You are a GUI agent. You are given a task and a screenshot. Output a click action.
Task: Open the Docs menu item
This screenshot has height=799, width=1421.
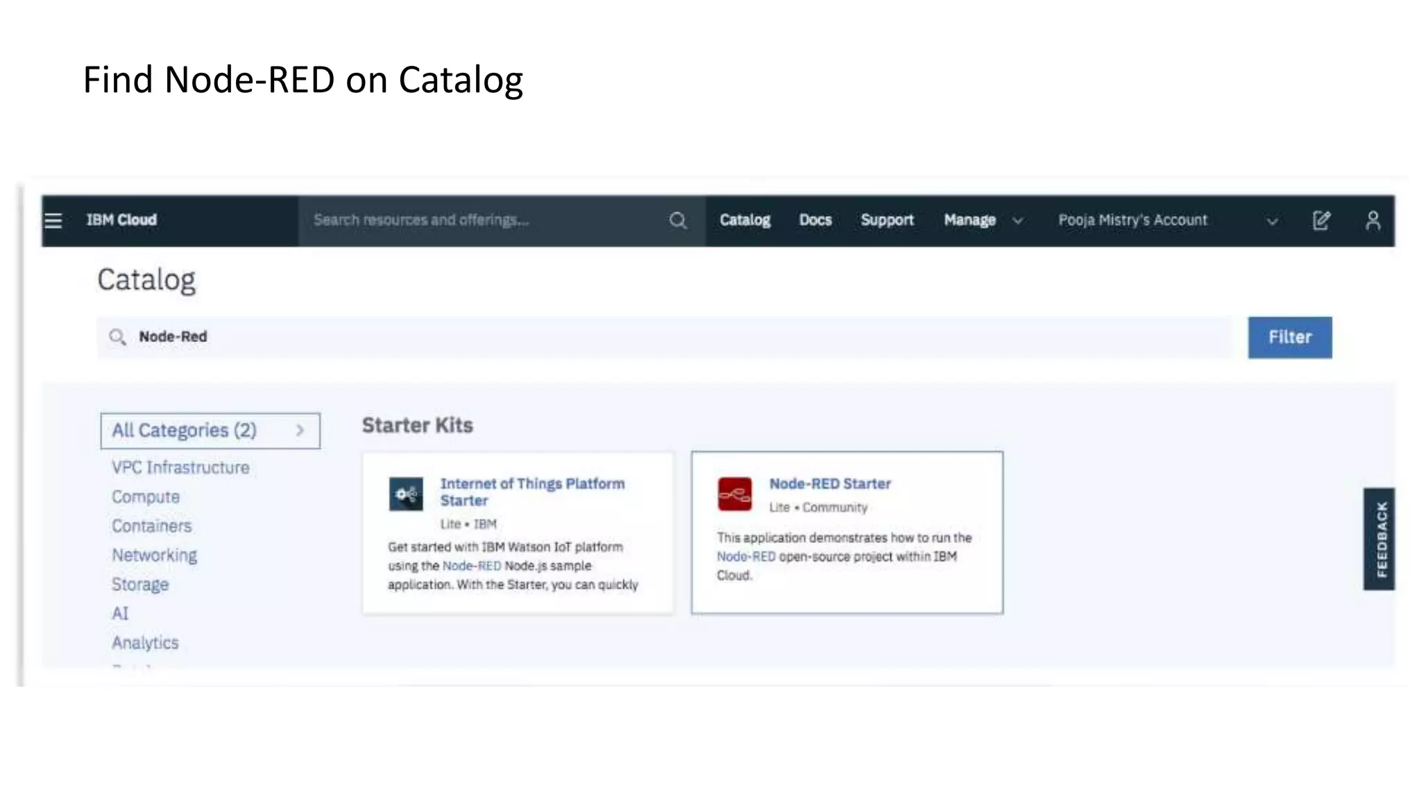[x=815, y=220]
